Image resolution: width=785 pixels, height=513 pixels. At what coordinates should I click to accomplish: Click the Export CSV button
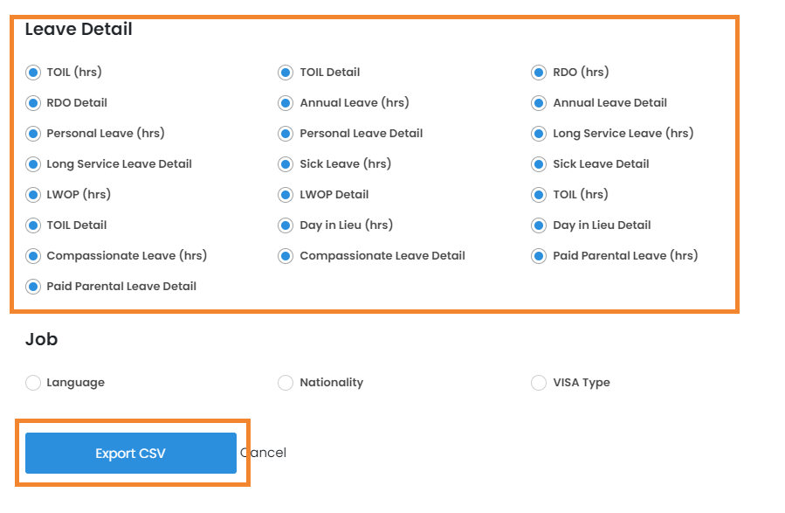pos(131,453)
